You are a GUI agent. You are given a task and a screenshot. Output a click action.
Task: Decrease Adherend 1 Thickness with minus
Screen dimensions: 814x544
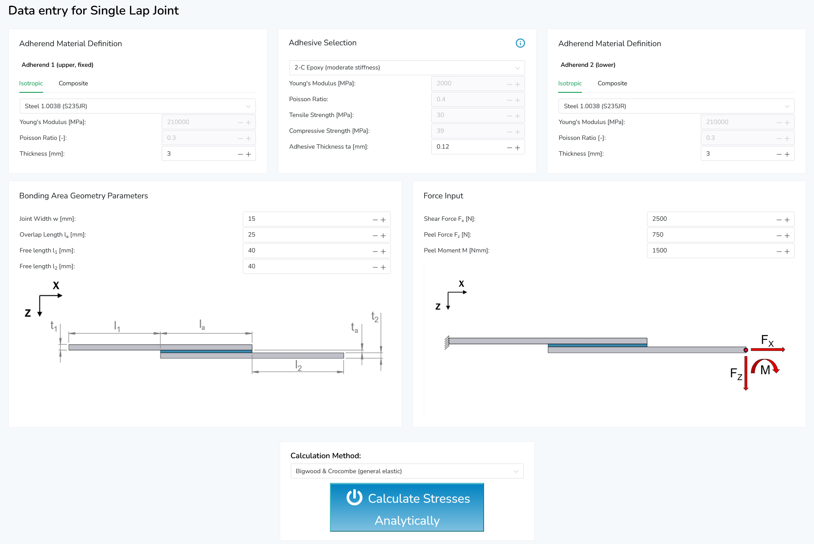click(x=240, y=154)
